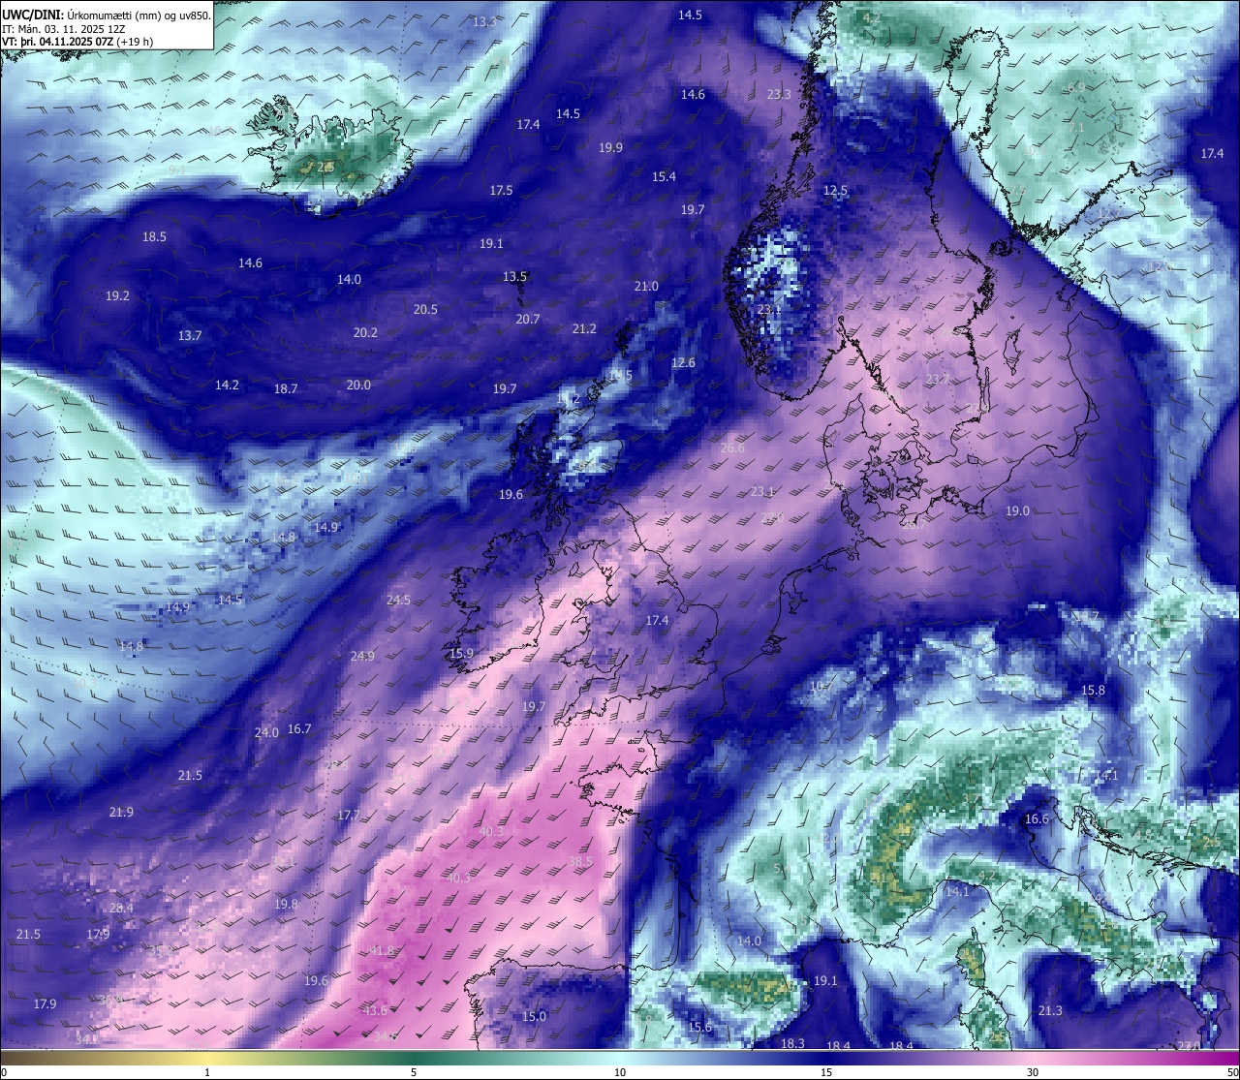The width and height of the screenshot is (1240, 1080).
Task: Click the map value 19.9
Action: (610, 148)
